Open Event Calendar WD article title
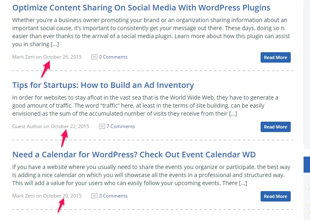The image size is (310, 220). pos(134,155)
